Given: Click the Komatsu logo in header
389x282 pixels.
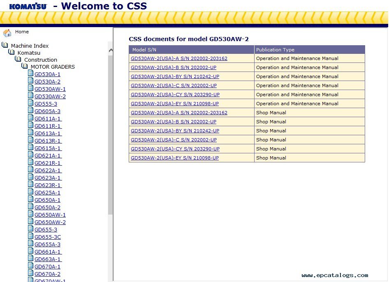Looking at the screenshot, I should click(x=28, y=7).
